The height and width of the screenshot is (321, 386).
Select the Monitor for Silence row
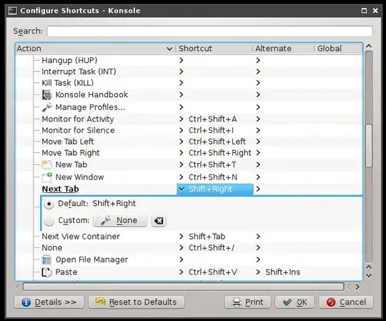(189, 130)
